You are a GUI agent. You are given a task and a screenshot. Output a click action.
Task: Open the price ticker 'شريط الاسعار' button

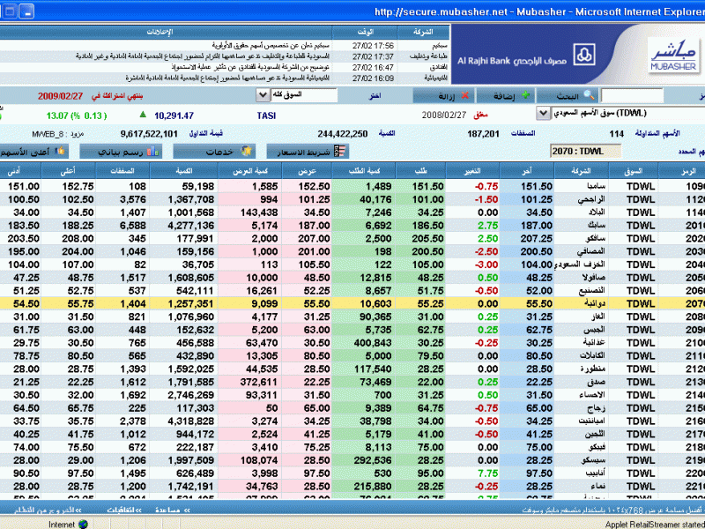tap(308, 152)
